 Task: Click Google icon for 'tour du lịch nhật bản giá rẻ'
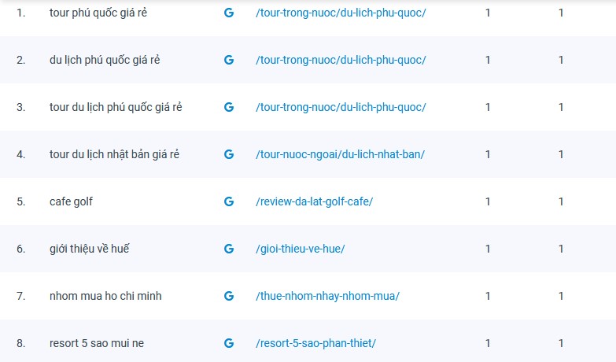click(x=229, y=154)
